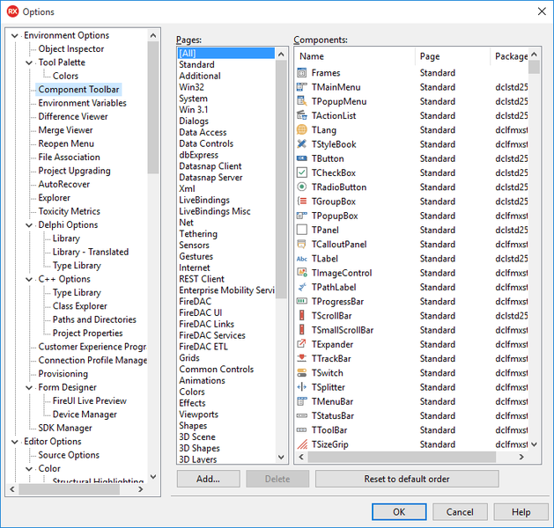Click the TStyleBook component icon
This screenshot has height=528, width=554.
(x=302, y=144)
